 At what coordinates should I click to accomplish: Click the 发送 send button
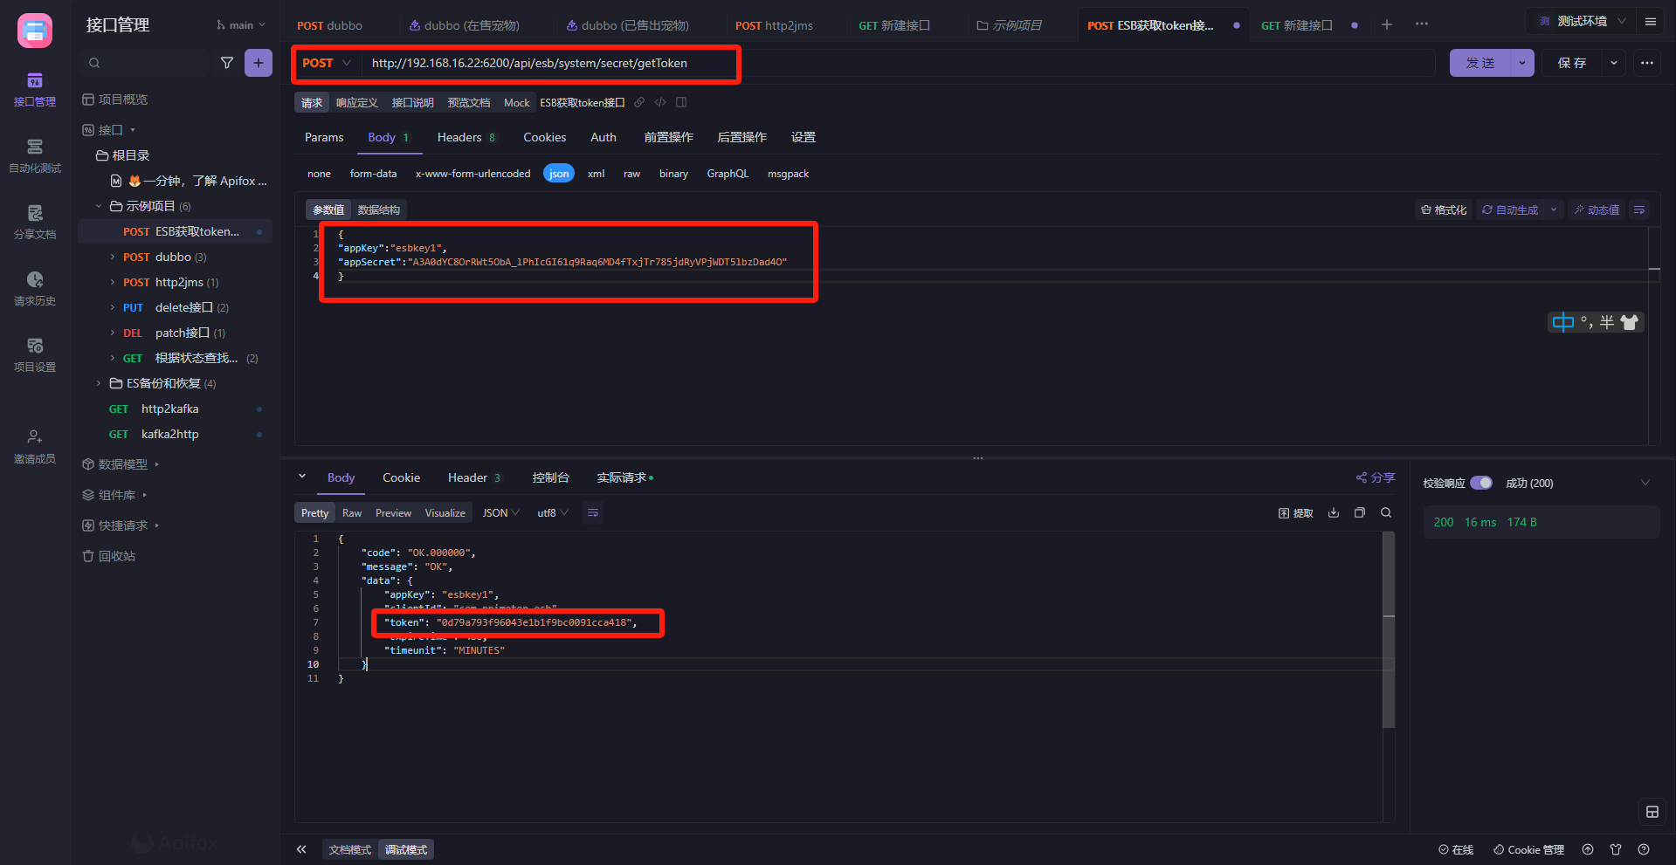(x=1480, y=63)
